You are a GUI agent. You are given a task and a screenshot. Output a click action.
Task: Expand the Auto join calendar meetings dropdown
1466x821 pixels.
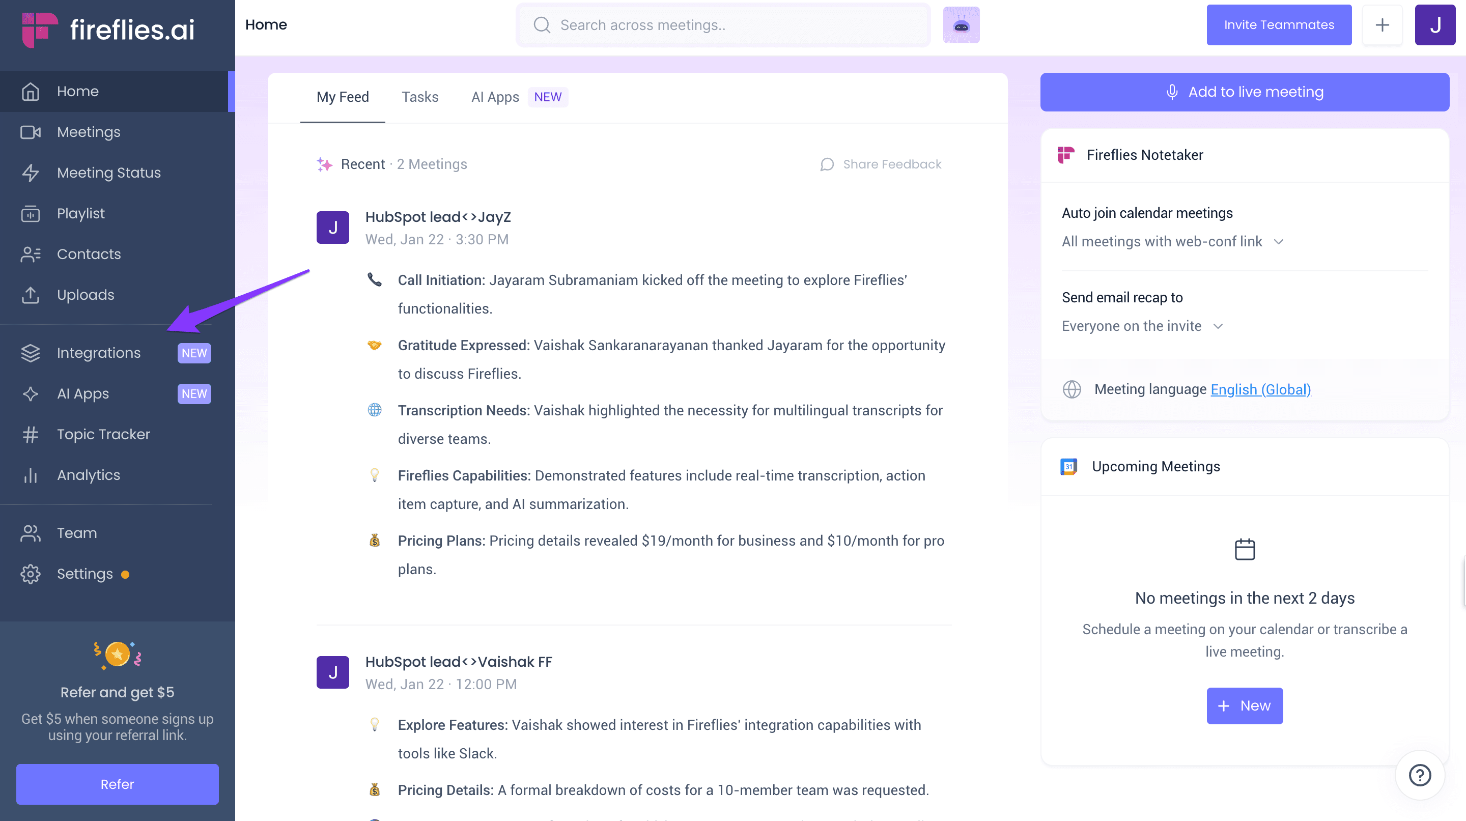tap(1172, 241)
